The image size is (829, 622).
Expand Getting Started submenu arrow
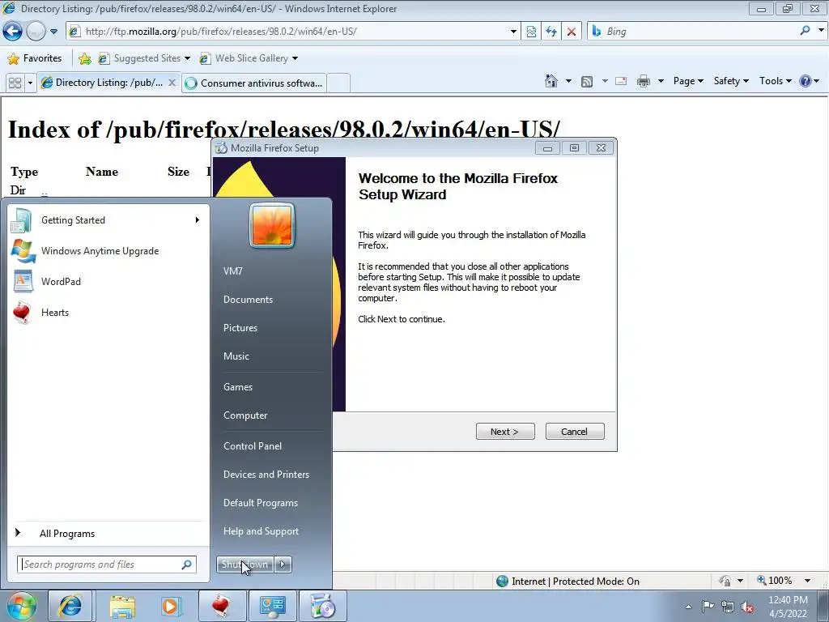pyautogui.click(x=198, y=220)
